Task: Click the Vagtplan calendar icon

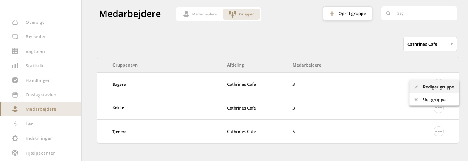Action: click(15, 51)
